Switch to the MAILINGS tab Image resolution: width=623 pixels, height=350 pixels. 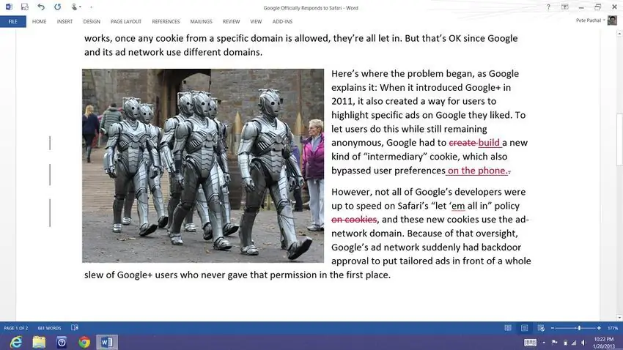[201, 21]
